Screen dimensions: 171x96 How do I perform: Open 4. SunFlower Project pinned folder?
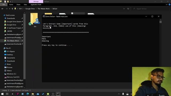[x=14, y=28]
